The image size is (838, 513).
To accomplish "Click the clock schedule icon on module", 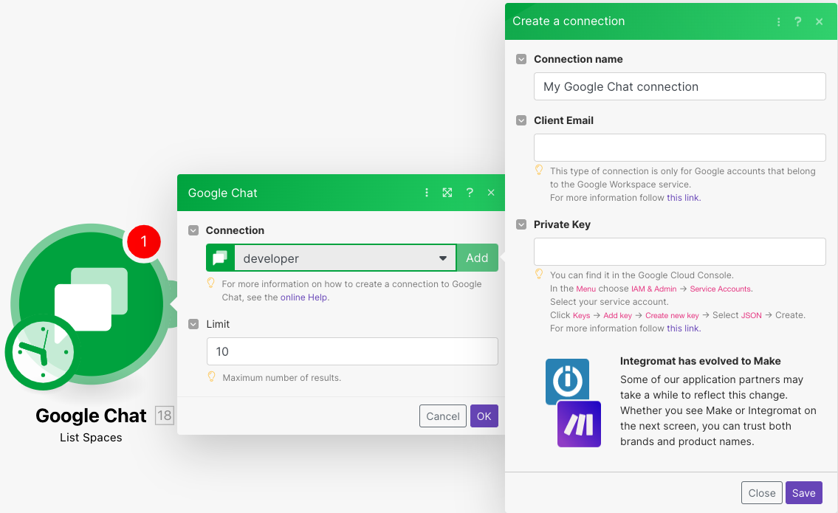I will click(43, 353).
